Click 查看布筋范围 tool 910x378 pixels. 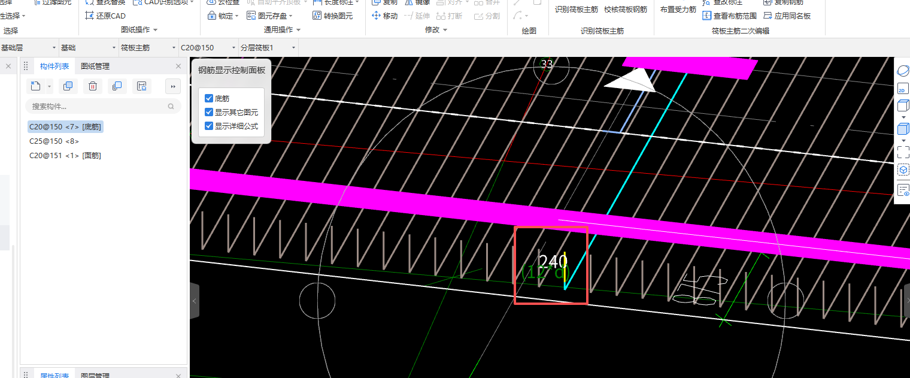(x=730, y=16)
